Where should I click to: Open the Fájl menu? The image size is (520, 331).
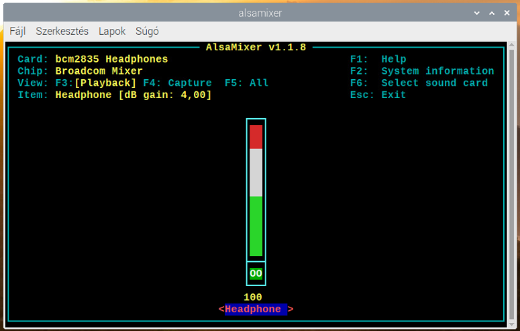17,31
